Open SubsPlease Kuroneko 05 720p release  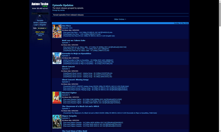(88, 64)
